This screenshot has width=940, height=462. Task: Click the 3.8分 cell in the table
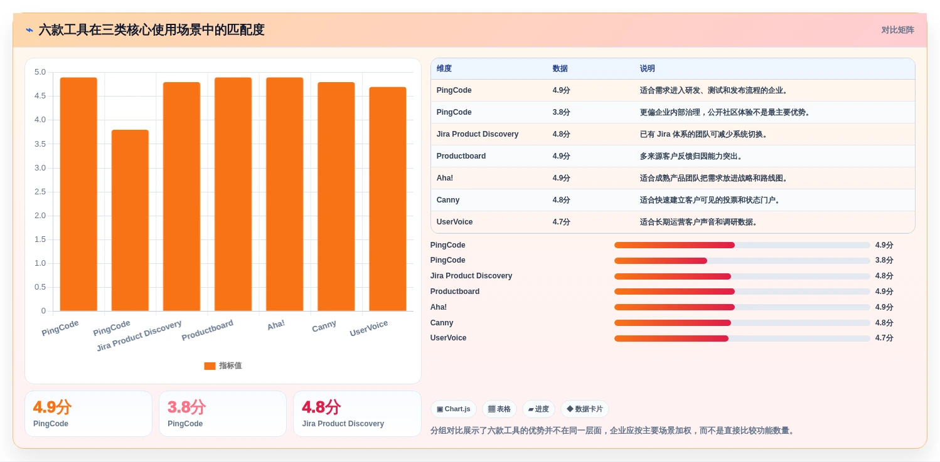(561, 112)
